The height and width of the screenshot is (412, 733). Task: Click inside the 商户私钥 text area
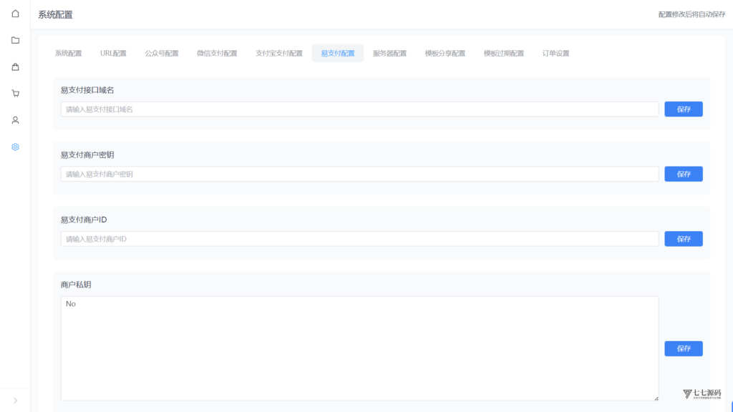[x=359, y=348]
